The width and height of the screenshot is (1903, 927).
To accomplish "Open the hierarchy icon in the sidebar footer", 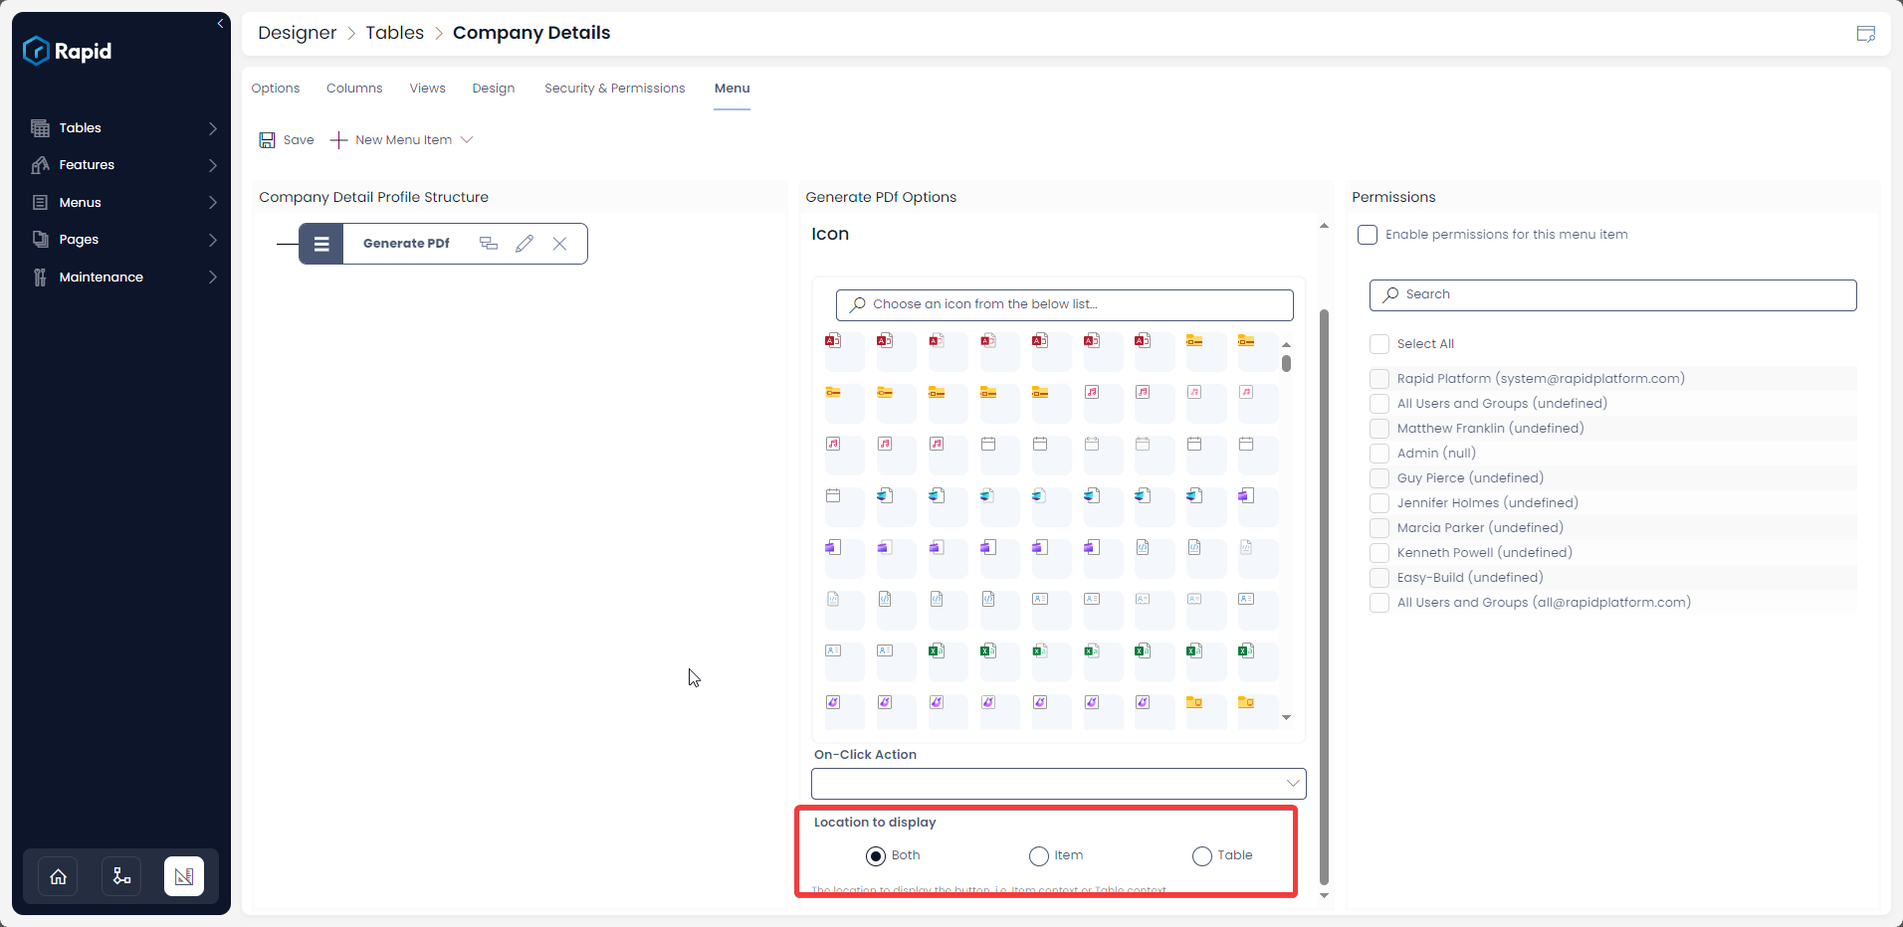I will coord(121,876).
